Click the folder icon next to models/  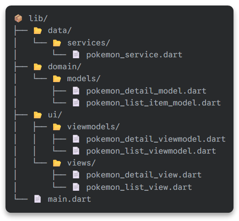click(57, 79)
